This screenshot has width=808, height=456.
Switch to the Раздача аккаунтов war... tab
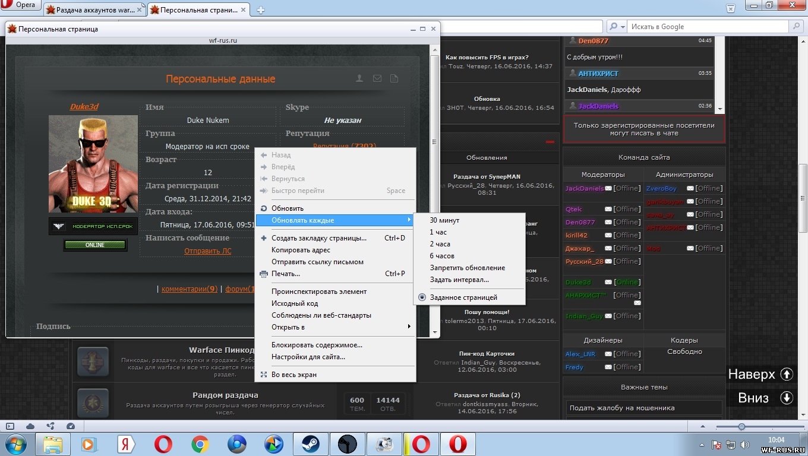(94, 10)
